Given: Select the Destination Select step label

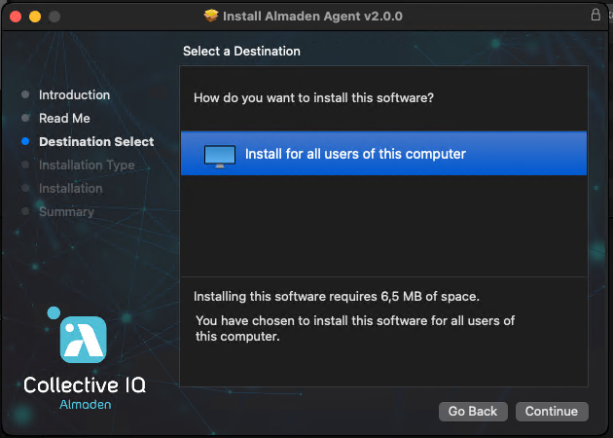Looking at the screenshot, I should (x=96, y=142).
